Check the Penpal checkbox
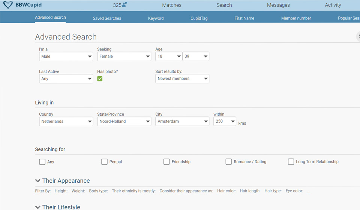 (x=104, y=162)
